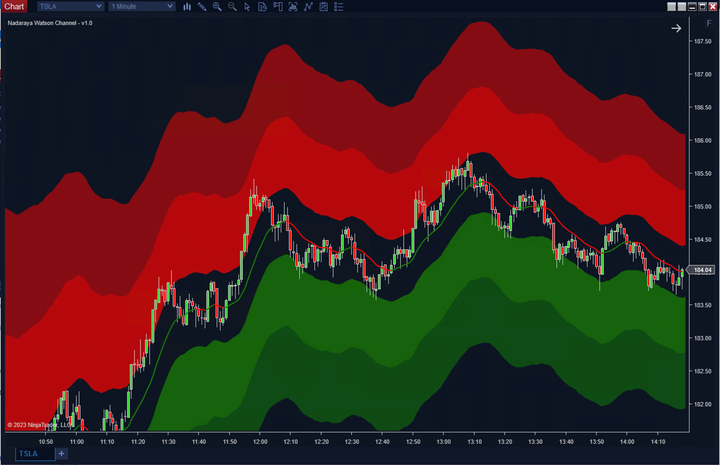Click the right arrow scroll-to-latest icon
The image size is (720, 465).
point(676,29)
